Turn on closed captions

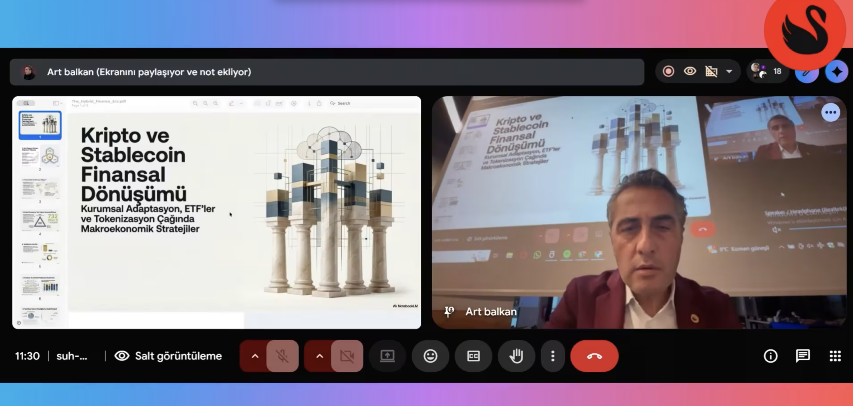pyautogui.click(x=473, y=356)
